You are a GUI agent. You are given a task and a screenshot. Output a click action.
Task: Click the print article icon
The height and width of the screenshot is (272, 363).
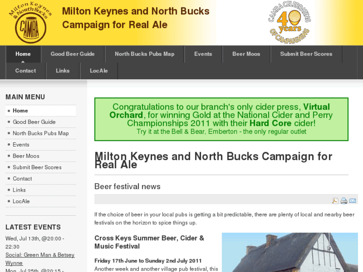pyautogui.click(x=344, y=201)
